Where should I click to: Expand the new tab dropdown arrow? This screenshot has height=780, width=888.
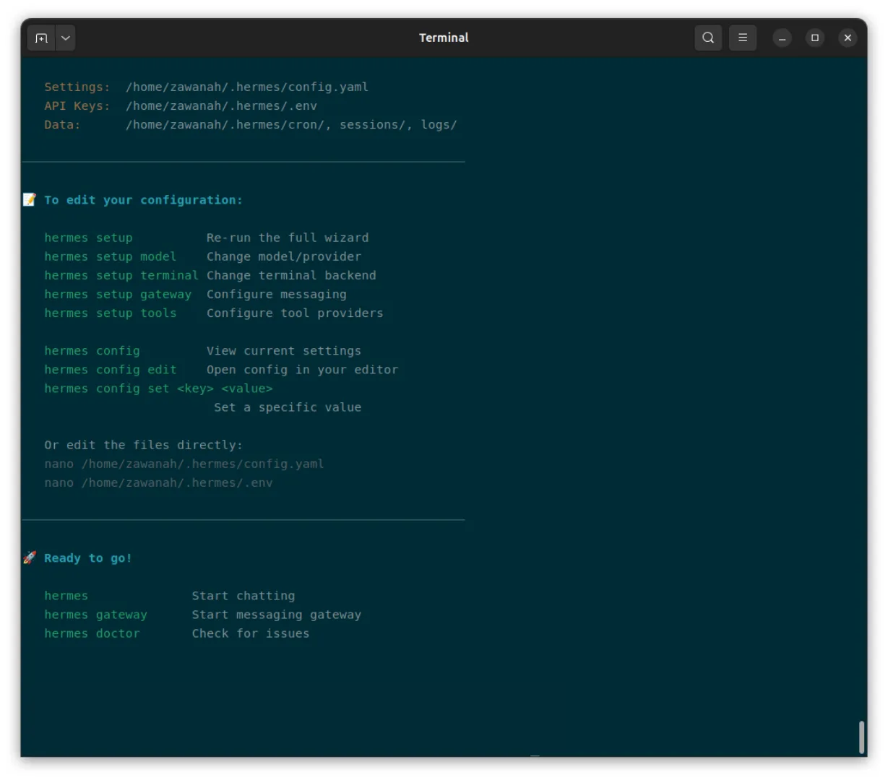(x=66, y=38)
